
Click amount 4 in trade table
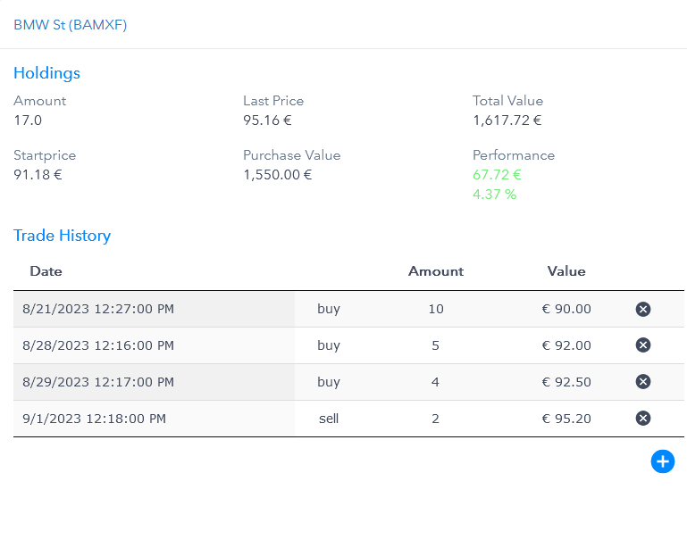[435, 382]
